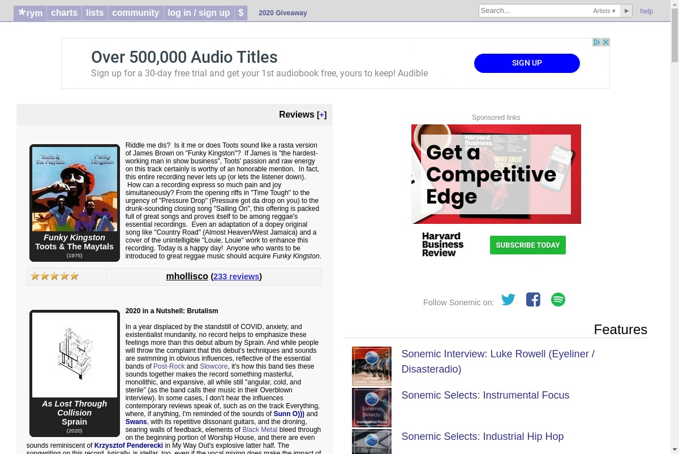The image size is (679, 454).
Task: Open Sonemic's Facebook page icon
Action: [x=533, y=300]
